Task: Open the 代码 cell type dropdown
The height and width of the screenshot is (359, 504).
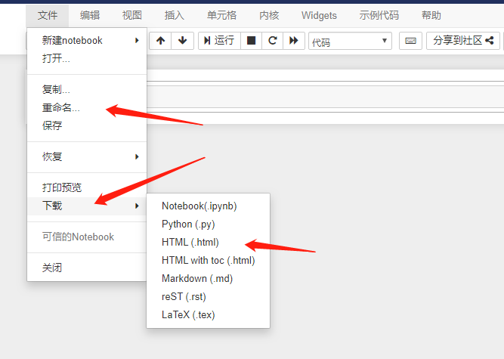Action: pyautogui.click(x=350, y=42)
